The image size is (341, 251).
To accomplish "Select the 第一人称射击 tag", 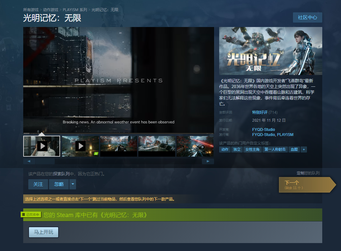I will coord(275,149).
